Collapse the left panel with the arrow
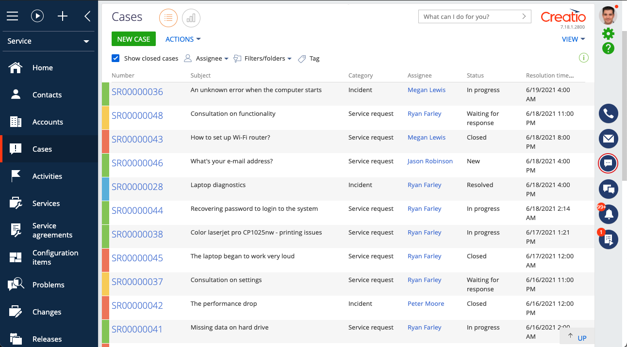The height and width of the screenshot is (347, 627). [87, 16]
